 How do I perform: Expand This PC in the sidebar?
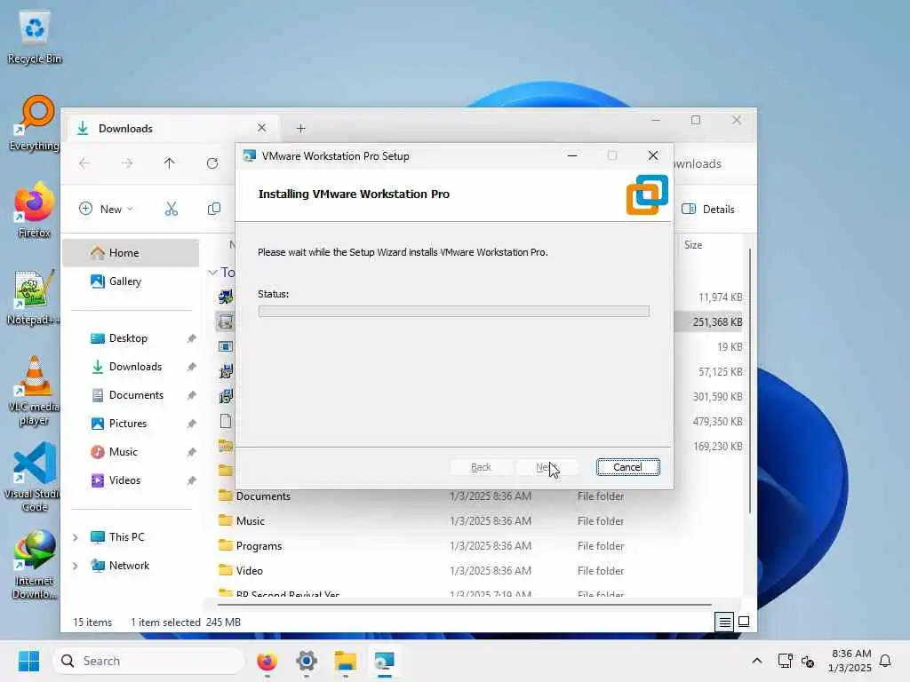(x=75, y=537)
